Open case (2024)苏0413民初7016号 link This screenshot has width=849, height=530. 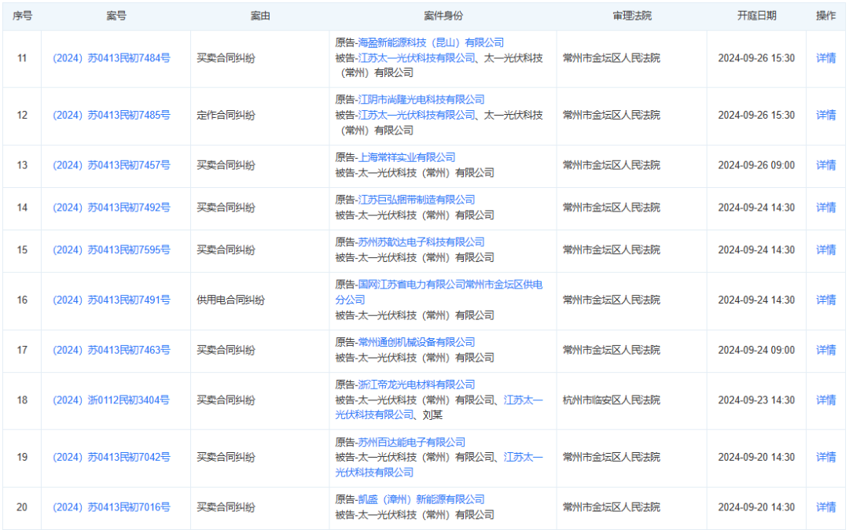[x=111, y=507]
